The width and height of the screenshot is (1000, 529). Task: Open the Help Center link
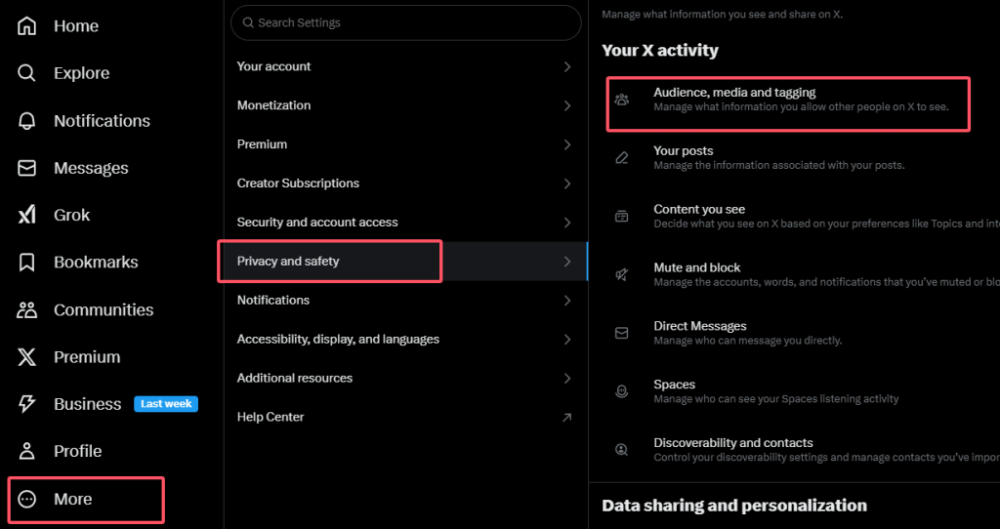405,417
